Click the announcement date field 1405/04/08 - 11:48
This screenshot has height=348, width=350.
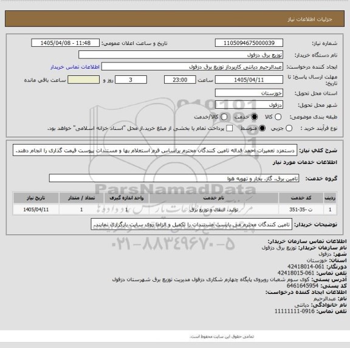coord(66,43)
